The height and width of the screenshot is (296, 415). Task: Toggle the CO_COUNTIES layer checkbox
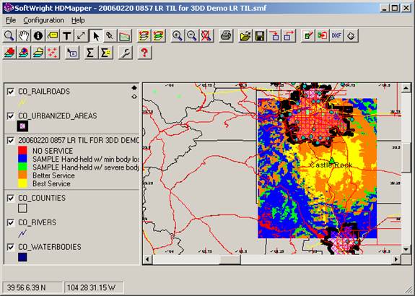(x=11, y=198)
